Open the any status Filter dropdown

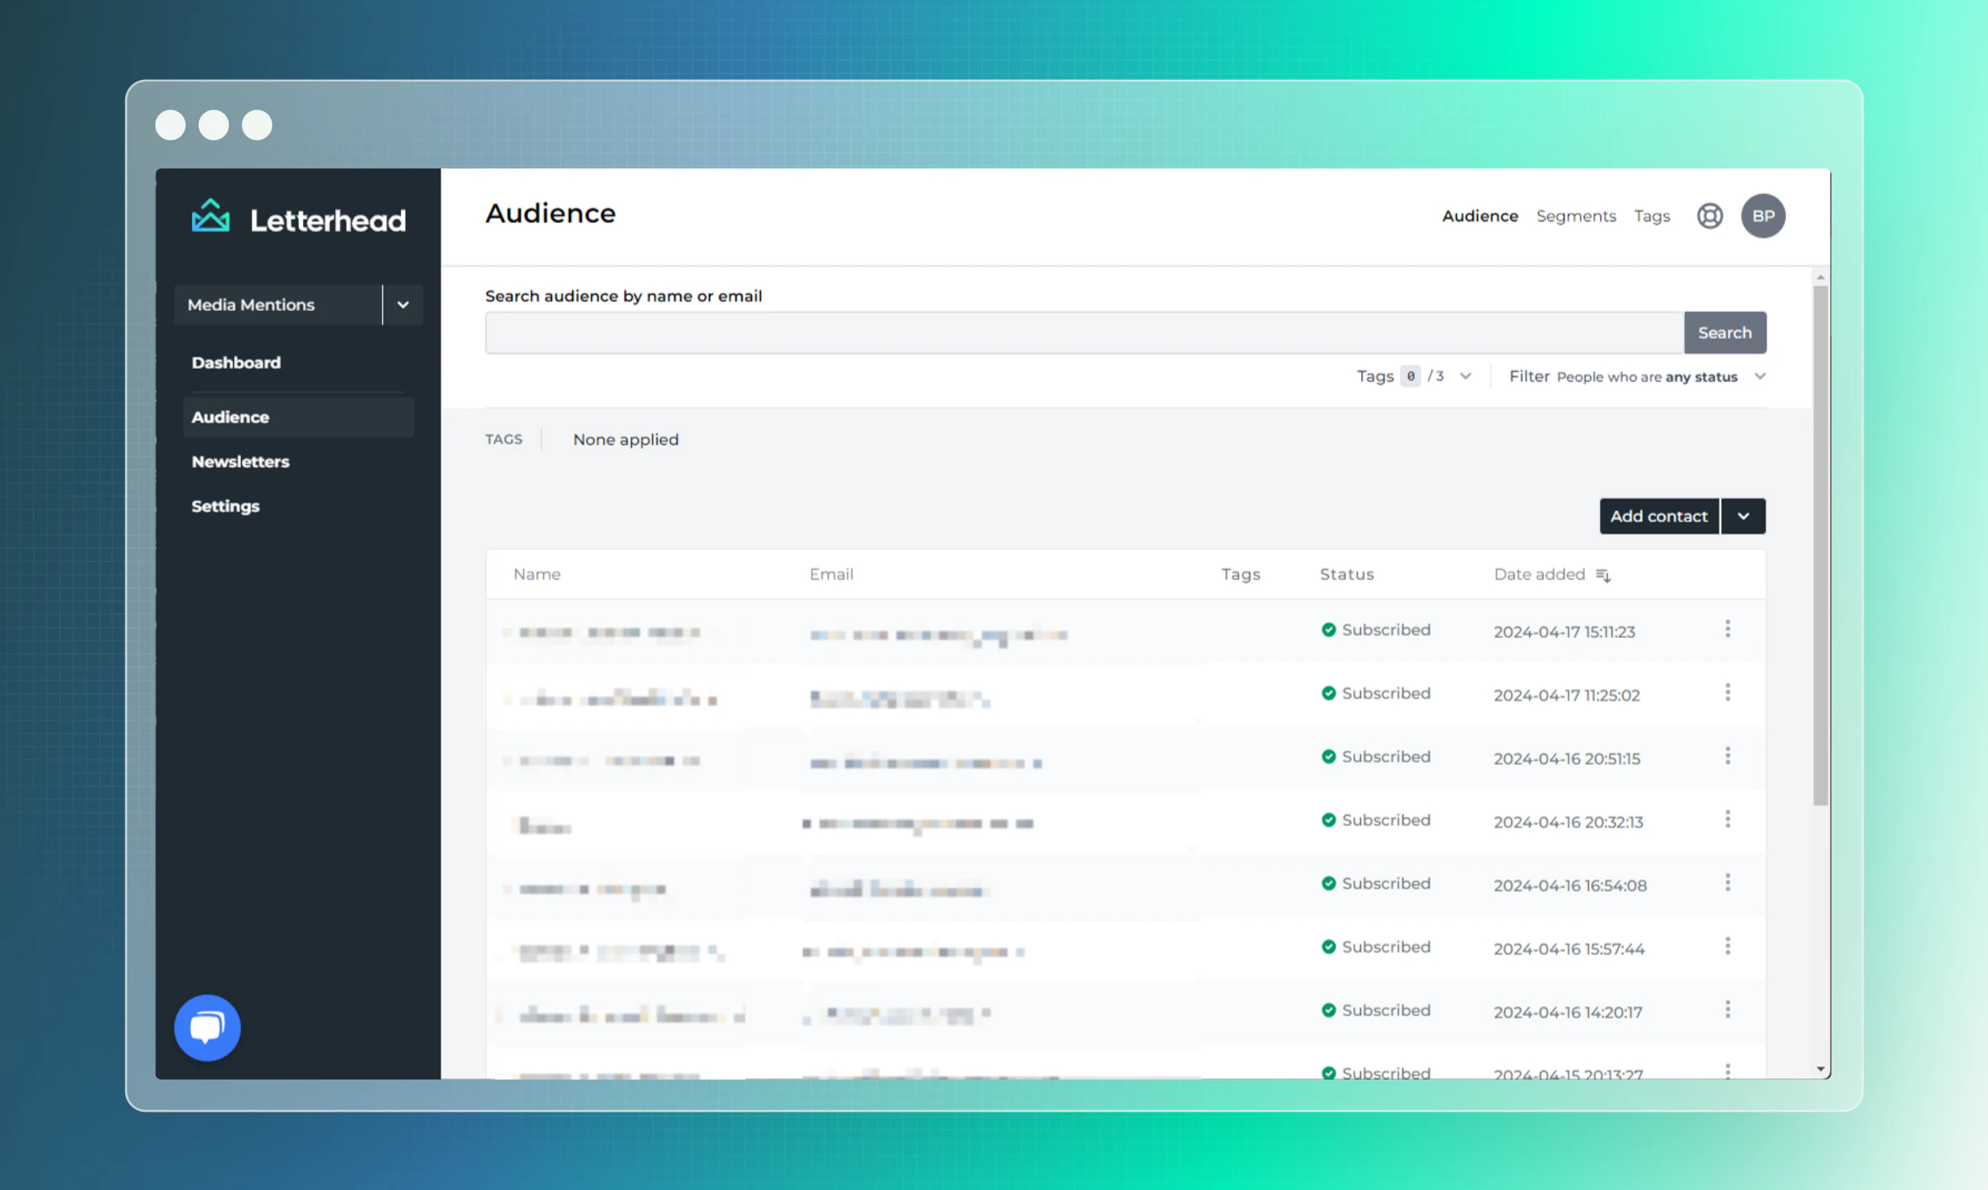1759,376
